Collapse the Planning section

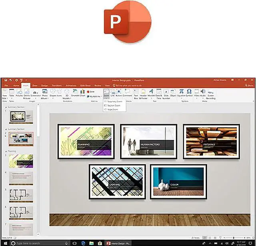tap(6, 151)
